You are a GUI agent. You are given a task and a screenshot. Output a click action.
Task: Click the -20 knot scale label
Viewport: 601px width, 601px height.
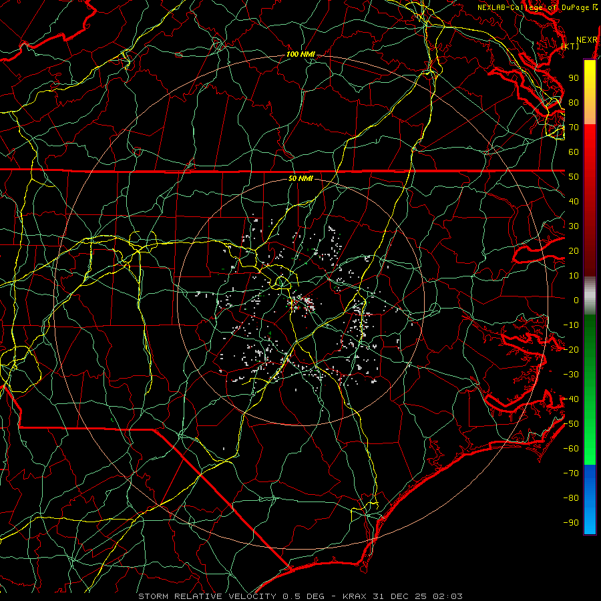(571, 349)
